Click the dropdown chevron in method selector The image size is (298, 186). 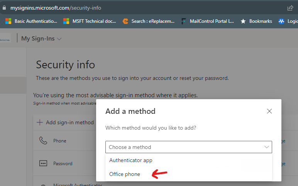(x=267, y=147)
